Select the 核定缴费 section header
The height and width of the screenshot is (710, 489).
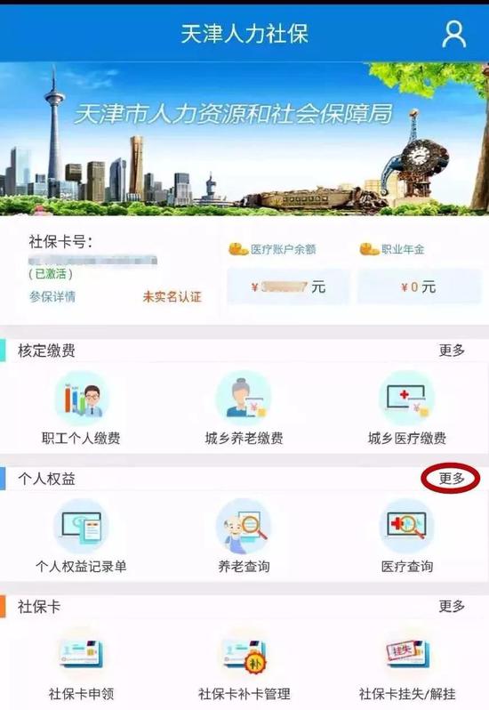(x=46, y=351)
